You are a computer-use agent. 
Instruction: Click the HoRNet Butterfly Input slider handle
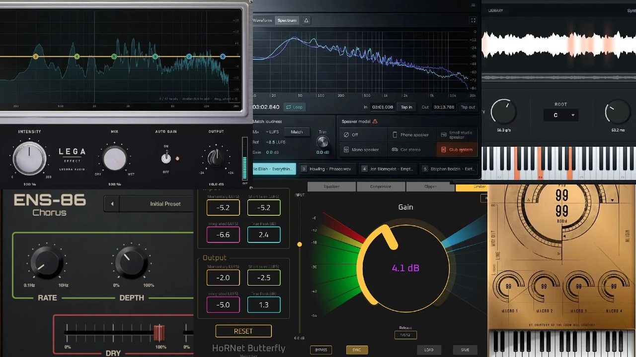pyautogui.click(x=299, y=244)
